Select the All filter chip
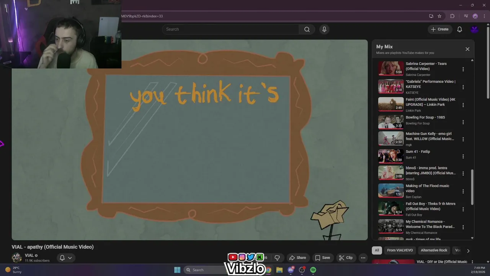490x276 pixels. [x=377, y=250]
